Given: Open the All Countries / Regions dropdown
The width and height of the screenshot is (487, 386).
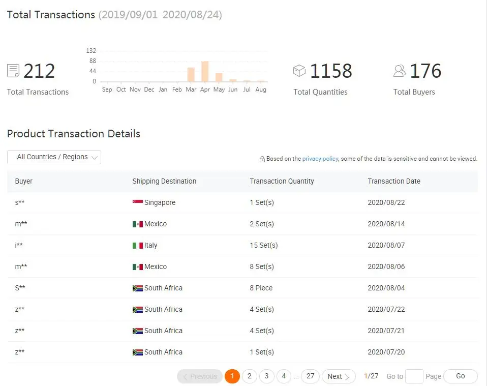Looking at the screenshot, I should (x=54, y=157).
